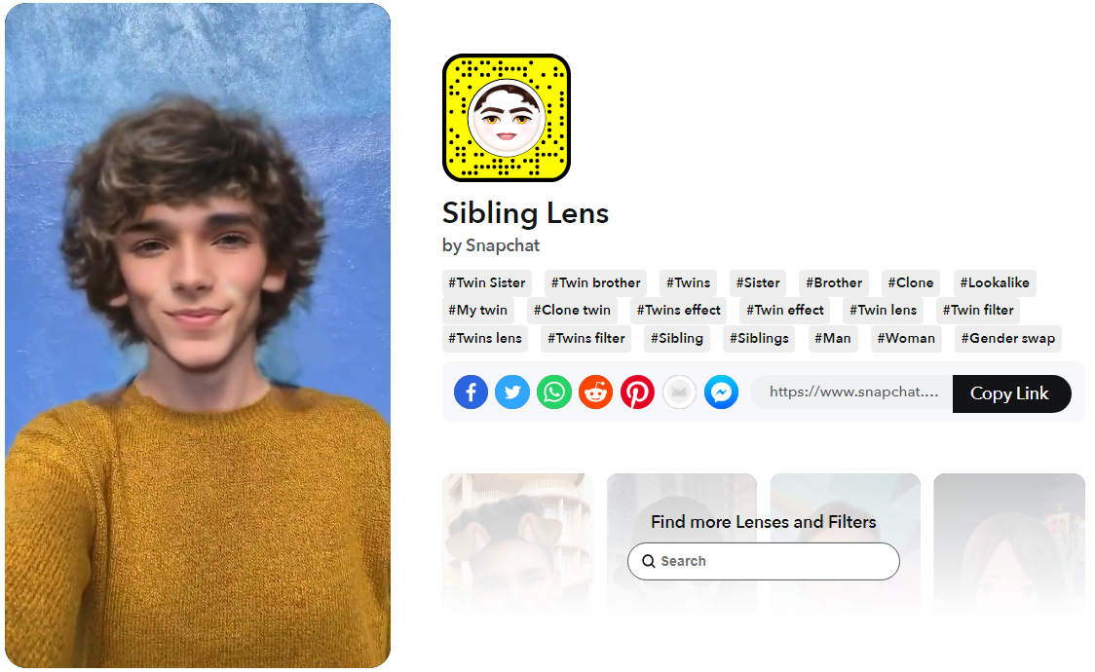This screenshot has width=1095, height=672.
Task: Pin this lens using the Pinterest icon
Action: pyautogui.click(x=637, y=392)
